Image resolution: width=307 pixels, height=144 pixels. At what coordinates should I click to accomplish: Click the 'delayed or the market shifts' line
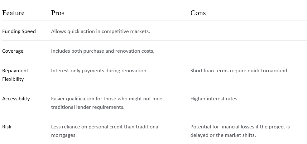pos(223,135)
